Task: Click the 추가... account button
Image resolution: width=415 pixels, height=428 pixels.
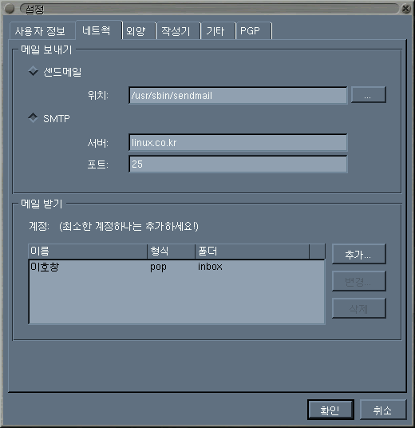Action: (359, 254)
